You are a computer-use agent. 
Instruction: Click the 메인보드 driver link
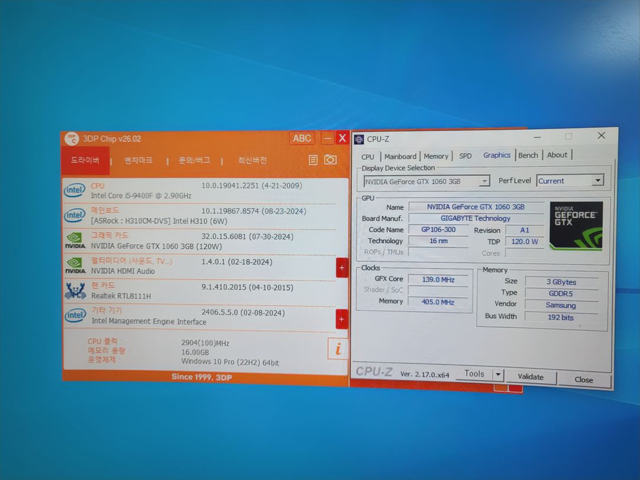coord(105,211)
